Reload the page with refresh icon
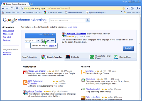Image resolution: width=142 pixels, height=101 pixels. (12, 9)
